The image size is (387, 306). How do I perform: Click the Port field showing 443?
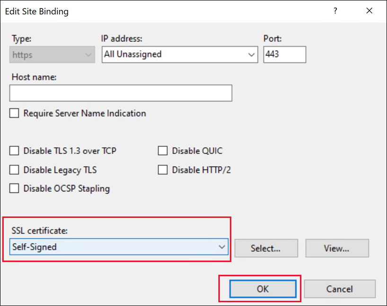coord(284,54)
